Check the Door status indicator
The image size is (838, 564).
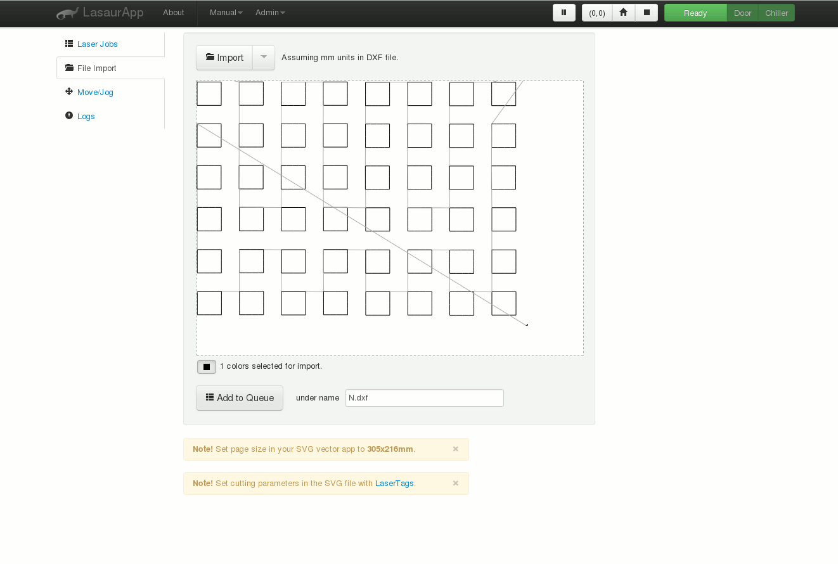coord(742,13)
